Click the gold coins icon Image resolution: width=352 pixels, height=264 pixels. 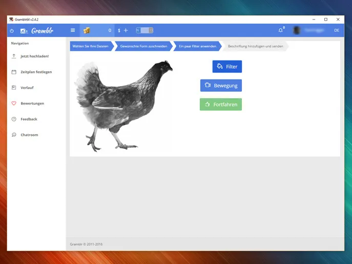point(87,30)
